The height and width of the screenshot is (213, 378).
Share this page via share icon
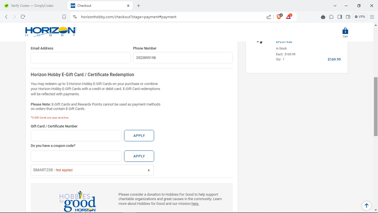(269, 17)
